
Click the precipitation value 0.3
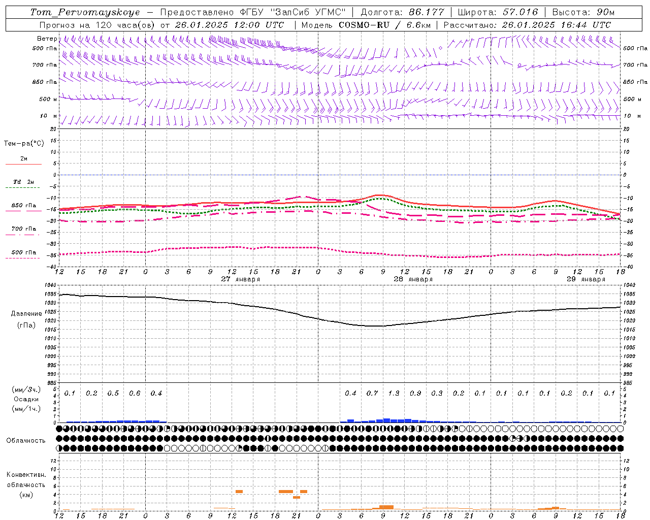437,393
